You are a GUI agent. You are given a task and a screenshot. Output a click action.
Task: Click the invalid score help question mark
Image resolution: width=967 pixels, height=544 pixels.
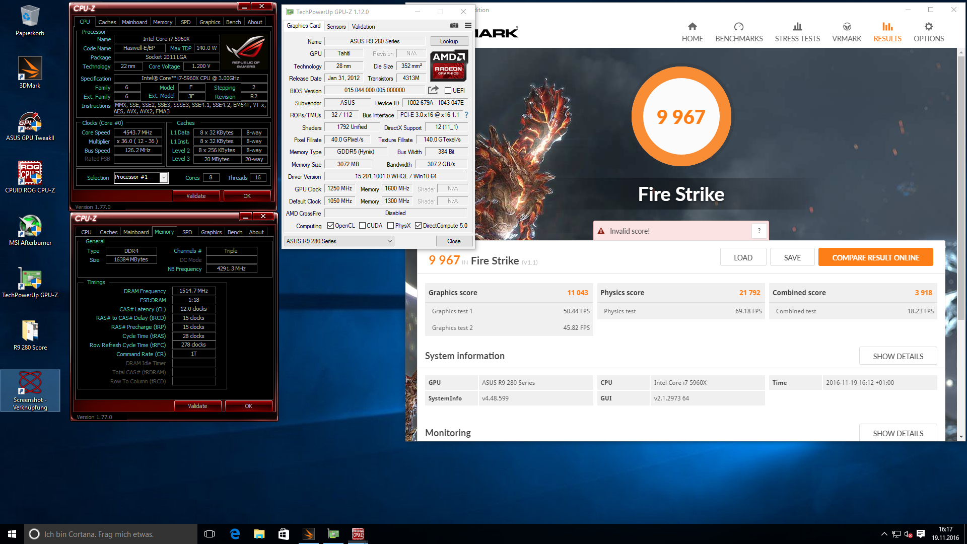(759, 231)
